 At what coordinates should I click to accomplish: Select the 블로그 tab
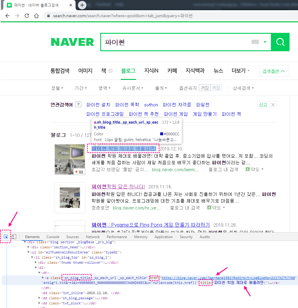(128, 71)
